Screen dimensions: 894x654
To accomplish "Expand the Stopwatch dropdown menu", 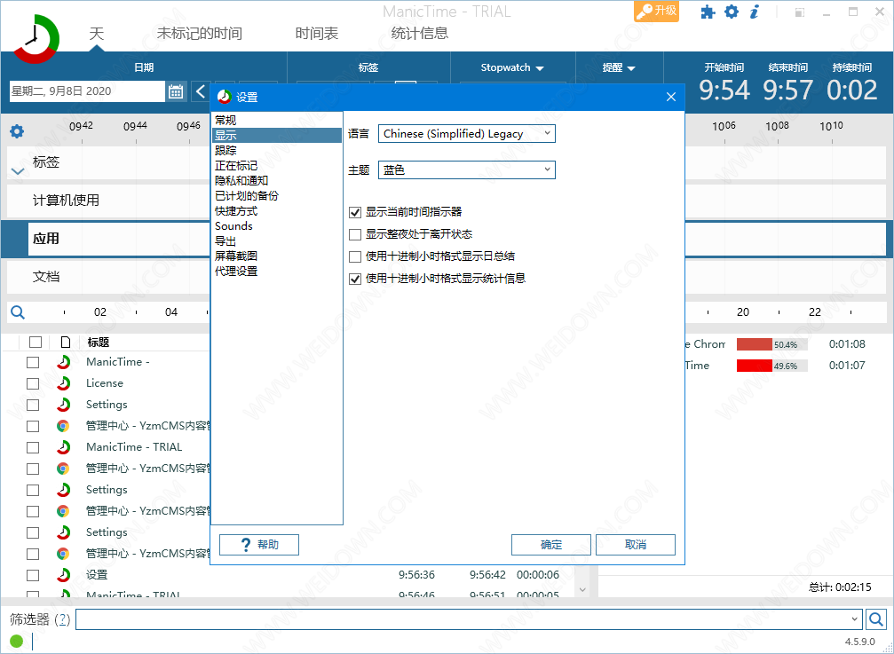I will coord(512,67).
